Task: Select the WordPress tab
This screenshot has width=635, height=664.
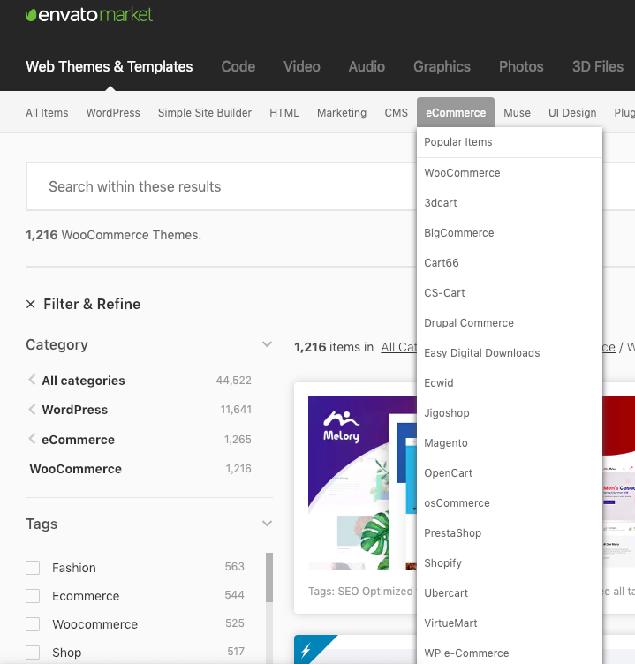Action: click(x=113, y=113)
